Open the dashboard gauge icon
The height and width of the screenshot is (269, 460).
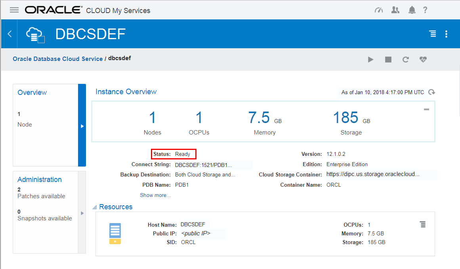pos(379,10)
